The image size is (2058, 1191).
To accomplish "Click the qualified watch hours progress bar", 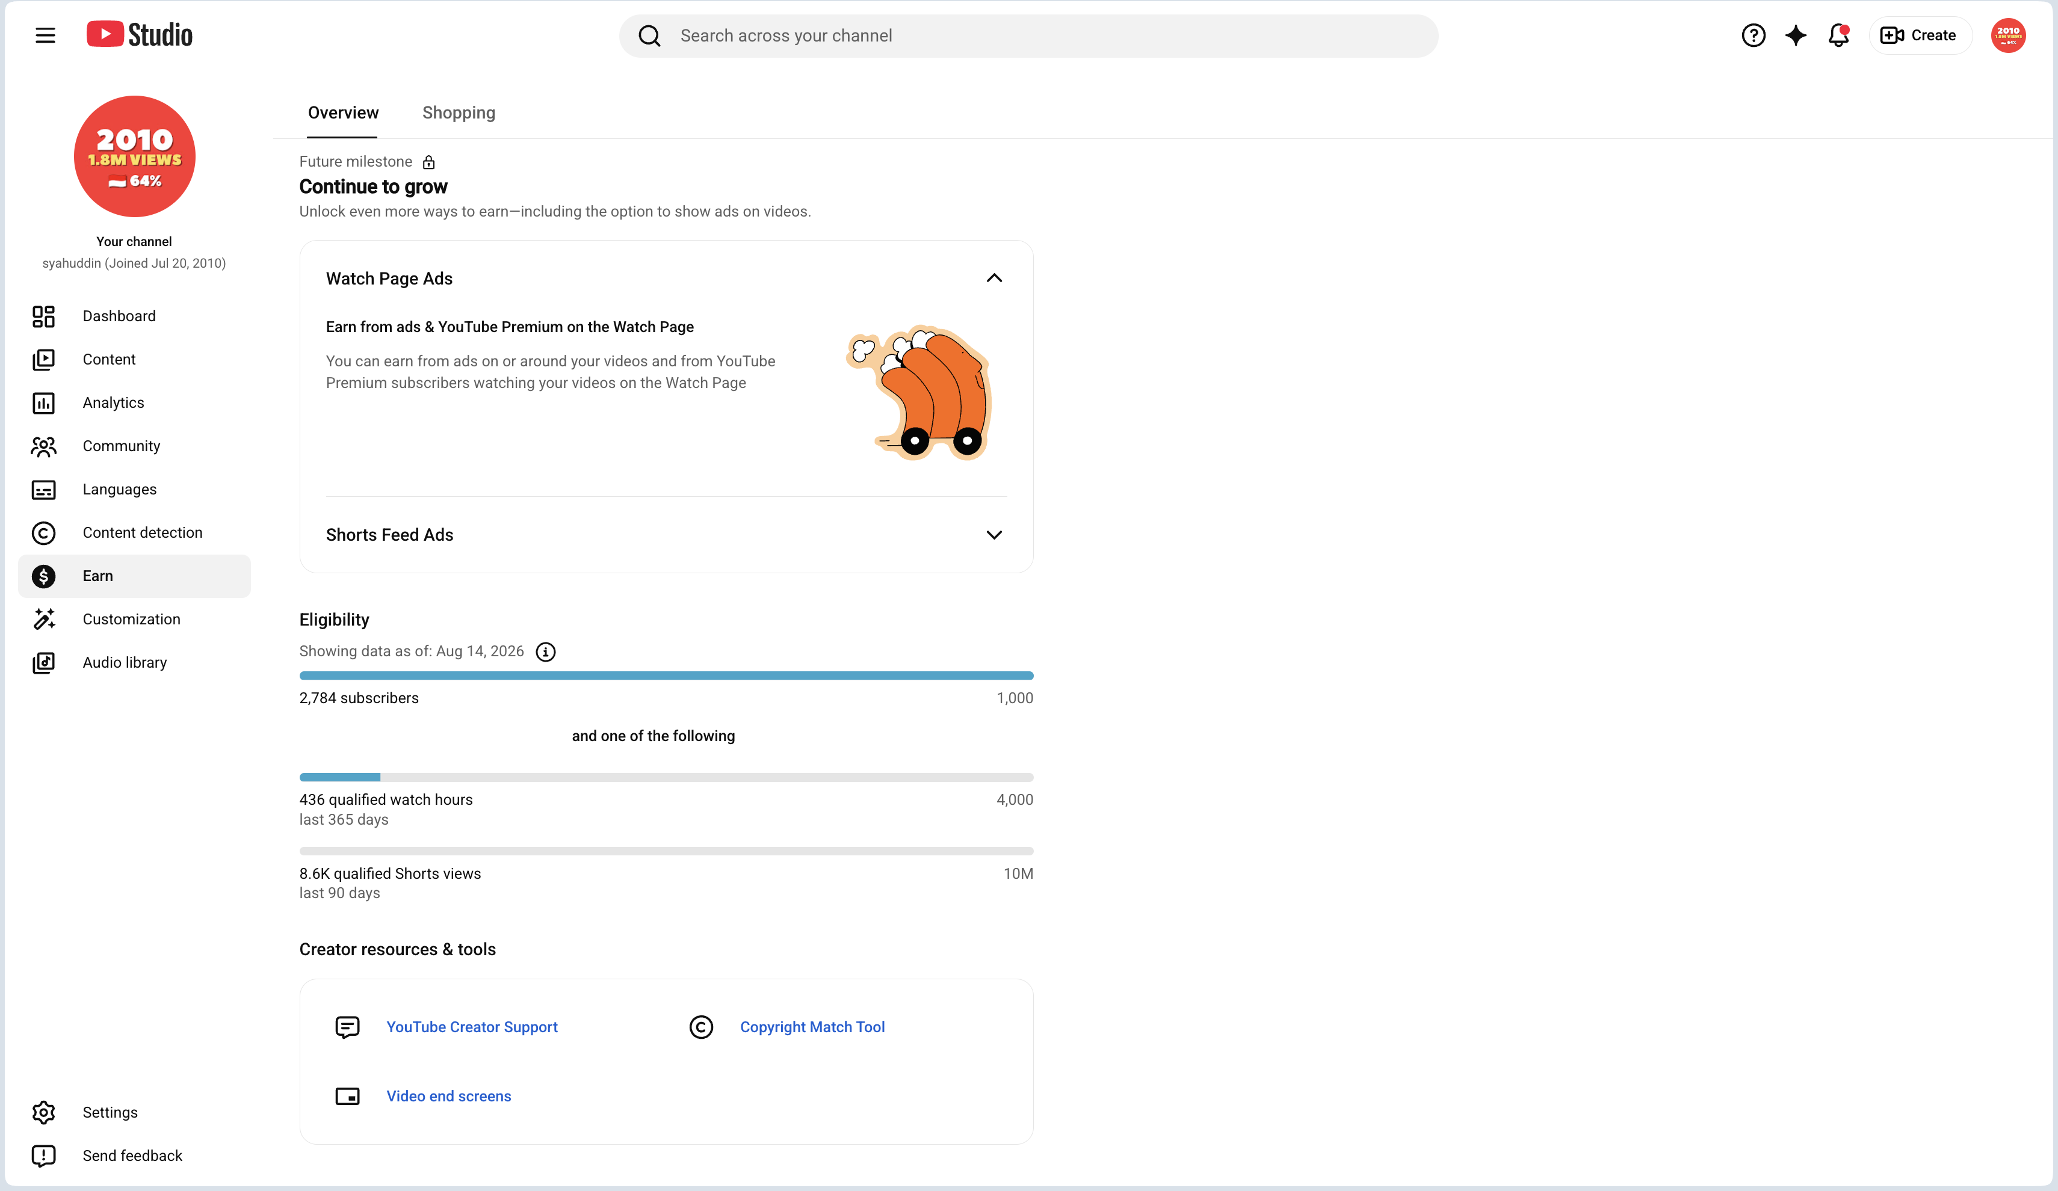I will pos(666,777).
